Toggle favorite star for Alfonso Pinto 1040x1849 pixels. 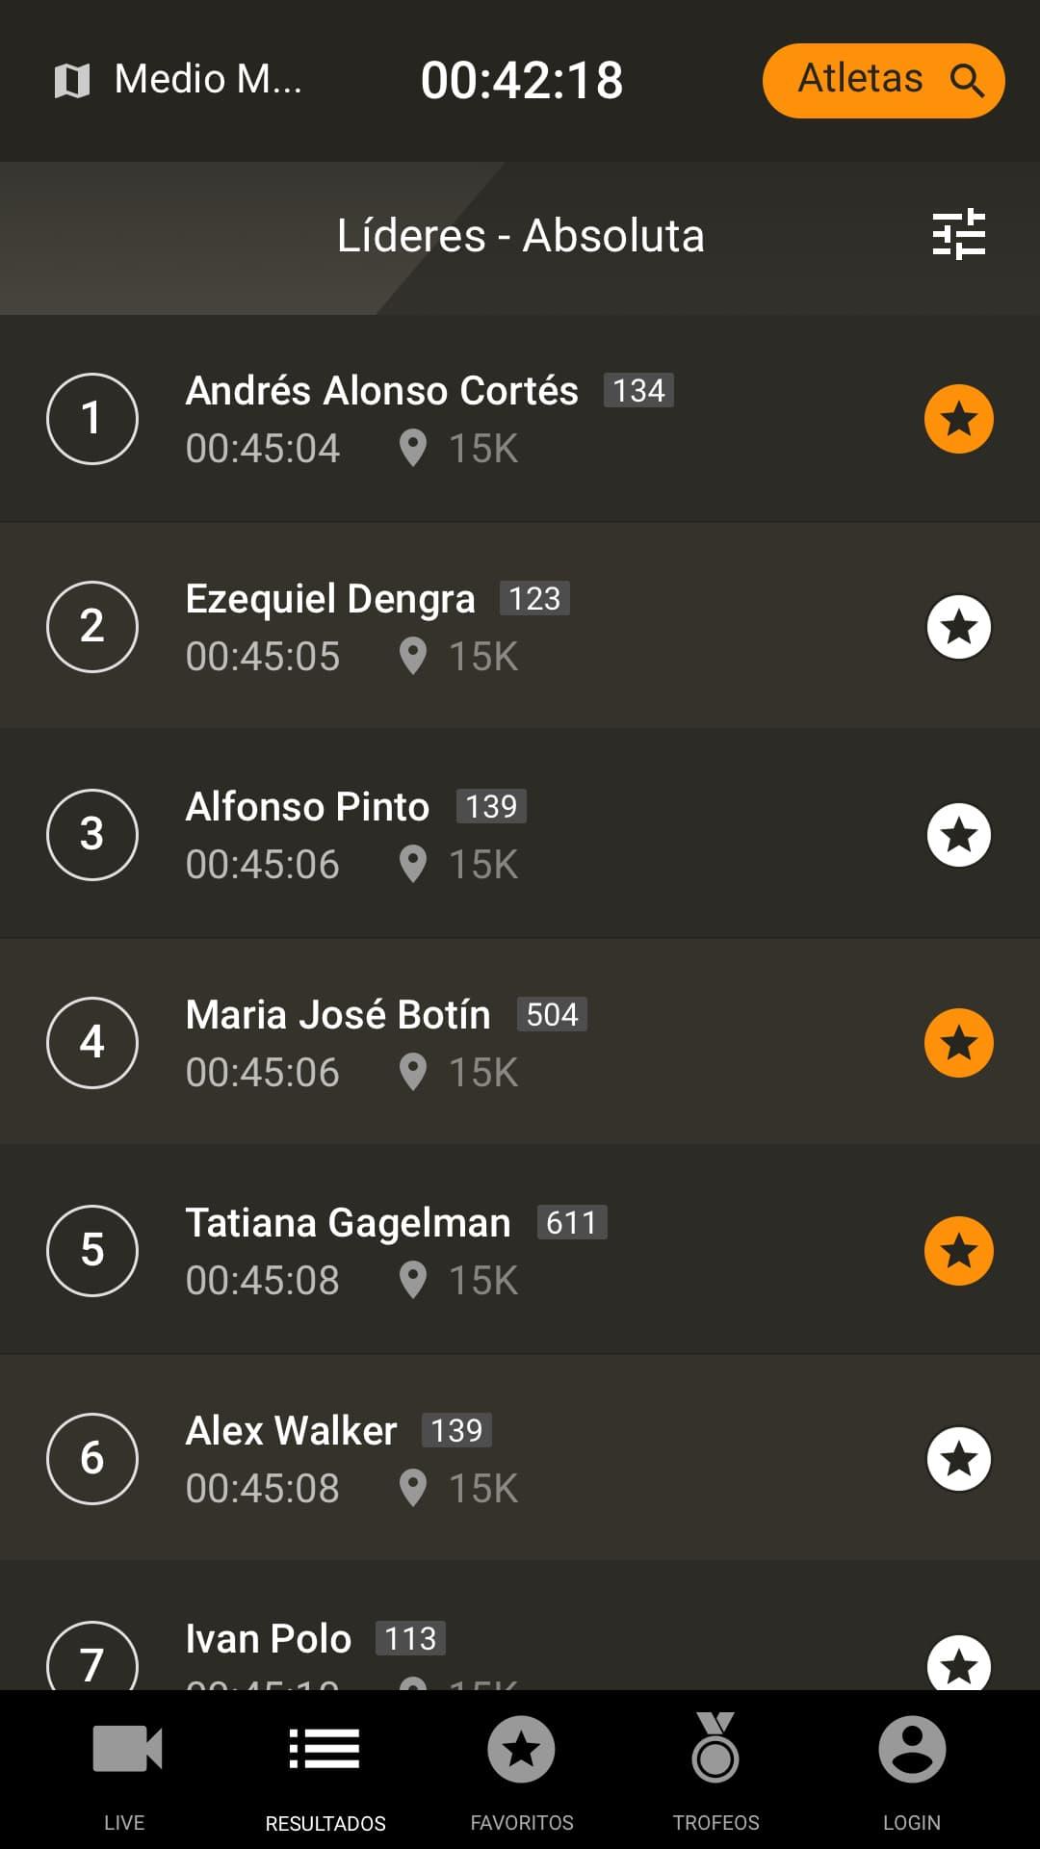(x=959, y=835)
